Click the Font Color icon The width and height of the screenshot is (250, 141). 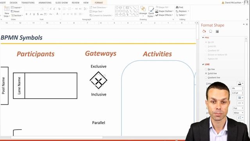tap(57, 14)
